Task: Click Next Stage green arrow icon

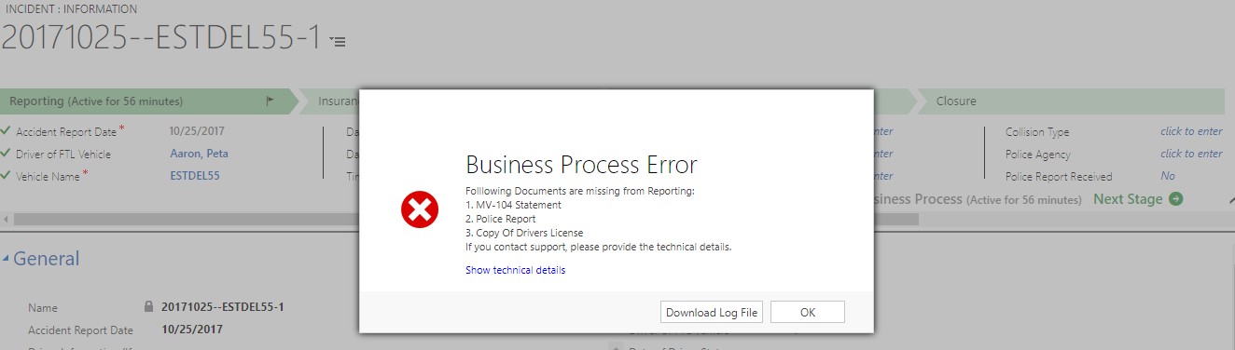Action: tap(1176, 199)
